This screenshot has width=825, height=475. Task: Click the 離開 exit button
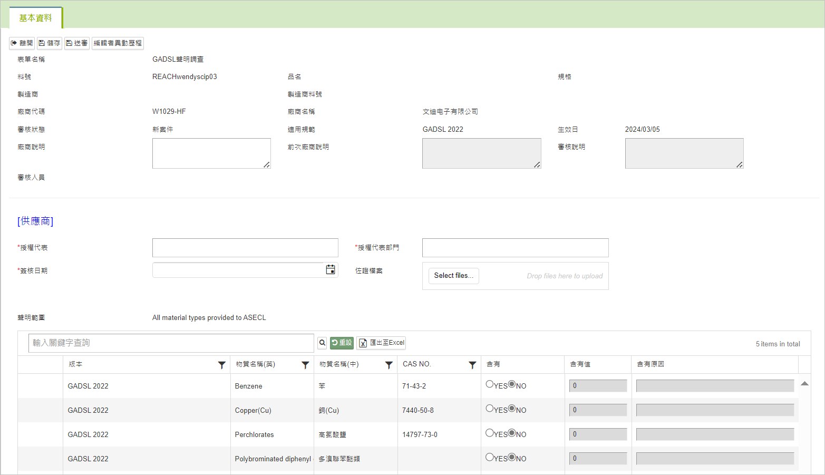point(22,43)
